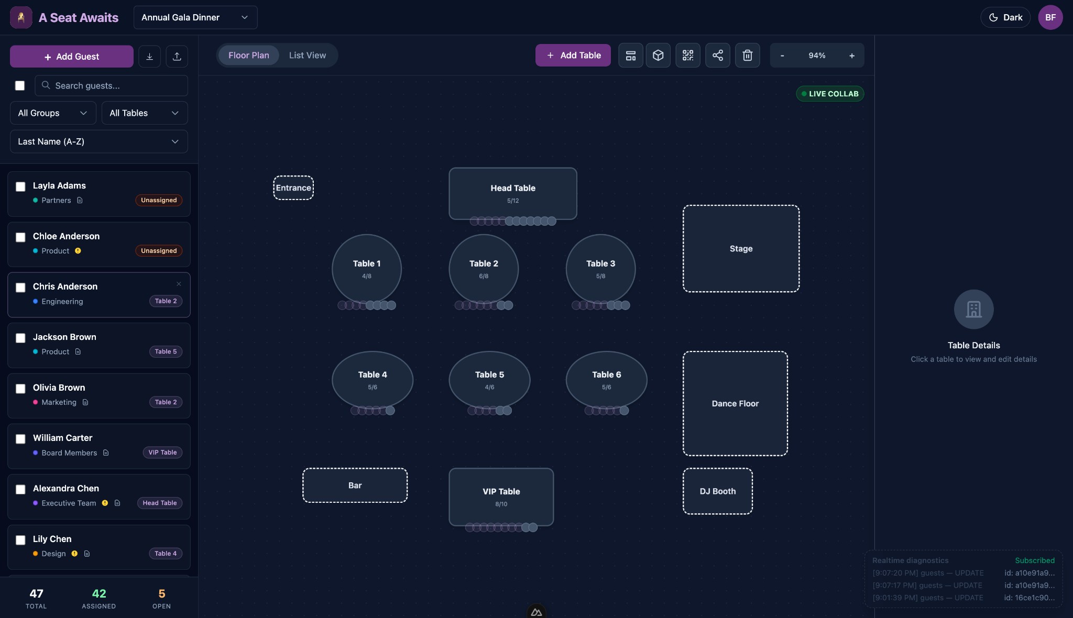Click the Add Guest button
This screenshot has height=618, width=1073.
tap(71, 56)
